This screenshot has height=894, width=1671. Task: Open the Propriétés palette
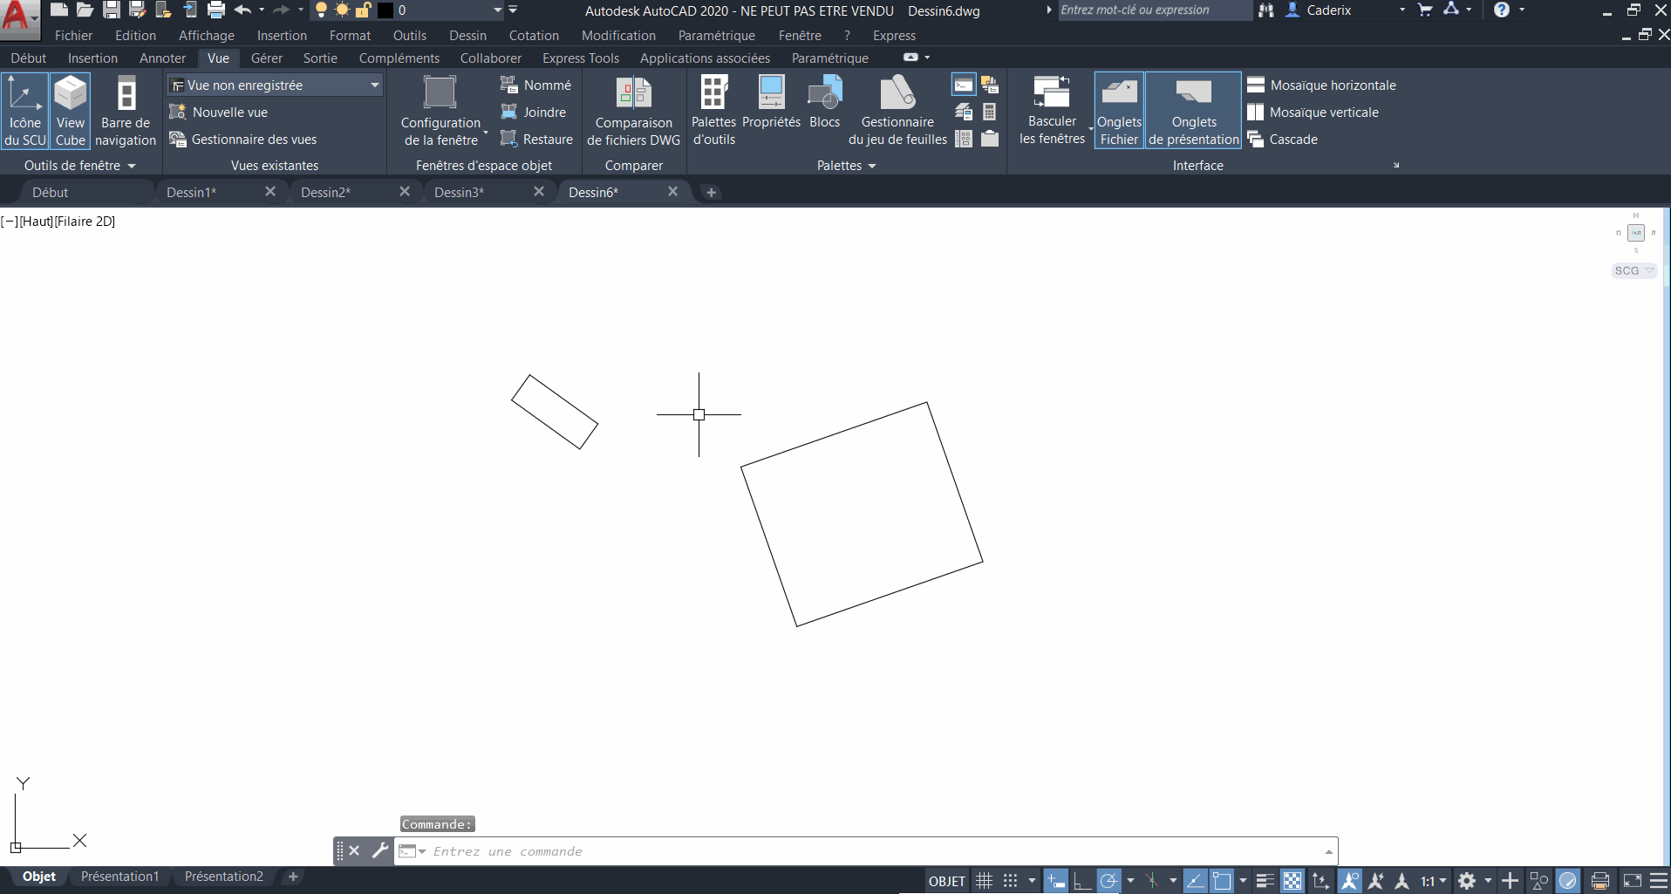coord(771,109)
